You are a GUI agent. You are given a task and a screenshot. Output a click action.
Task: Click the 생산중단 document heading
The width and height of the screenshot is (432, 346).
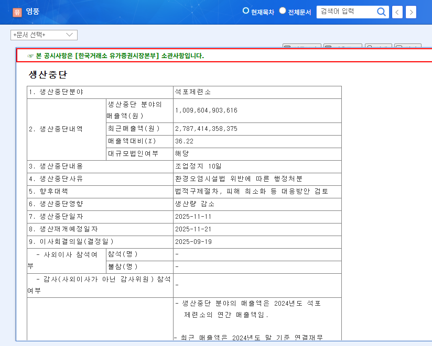[x=48, y=74]
